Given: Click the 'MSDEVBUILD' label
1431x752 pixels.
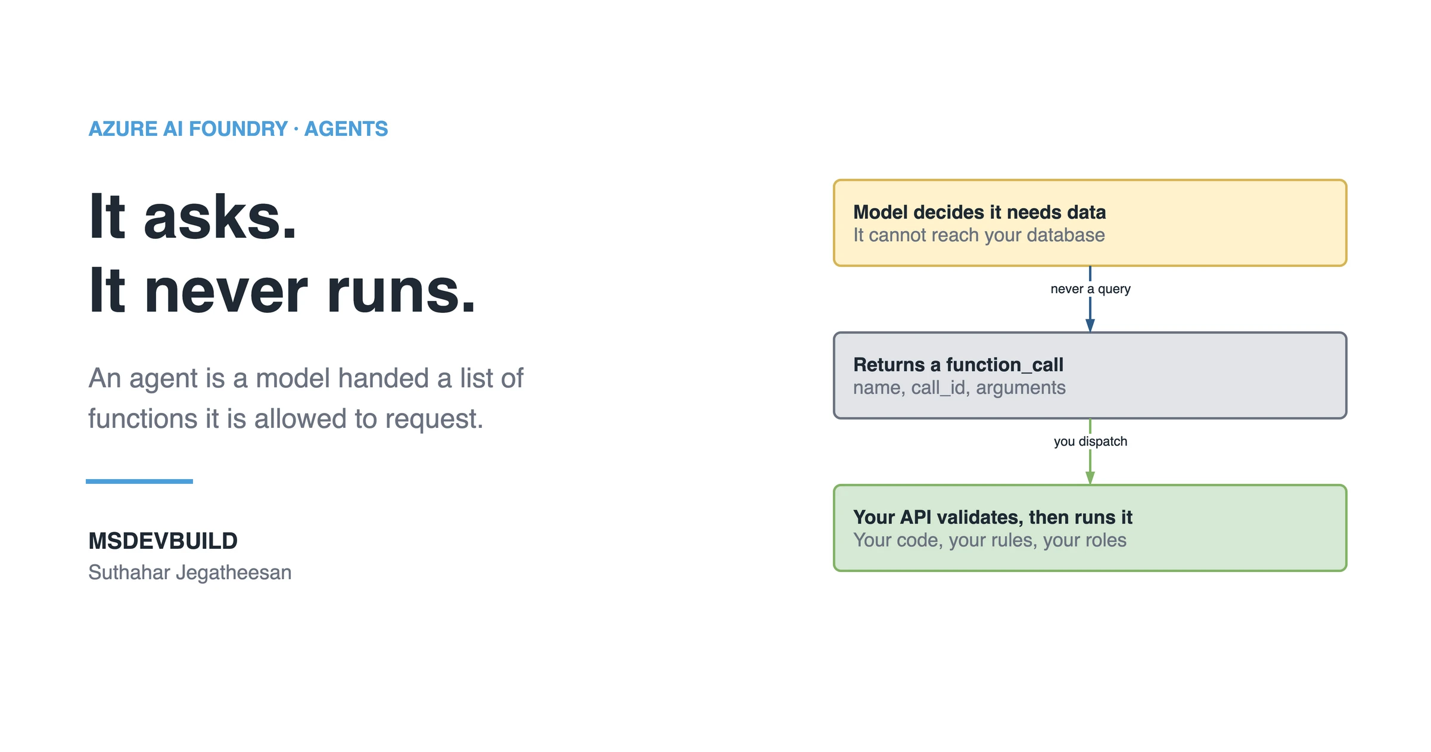Looking at the screenshot, I should coord(163,541).
